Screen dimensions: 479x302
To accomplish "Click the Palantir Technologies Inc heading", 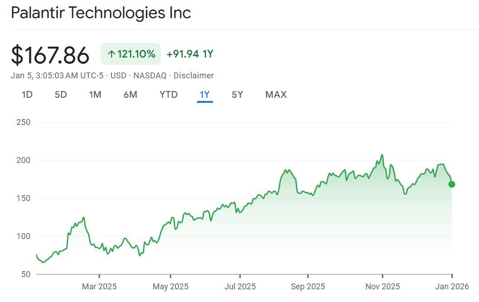I will (101, 13).
